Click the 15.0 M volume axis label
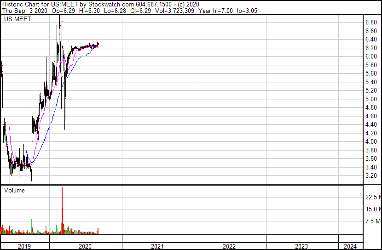Screen dimensions: 382x250 (x=373, y=209)
